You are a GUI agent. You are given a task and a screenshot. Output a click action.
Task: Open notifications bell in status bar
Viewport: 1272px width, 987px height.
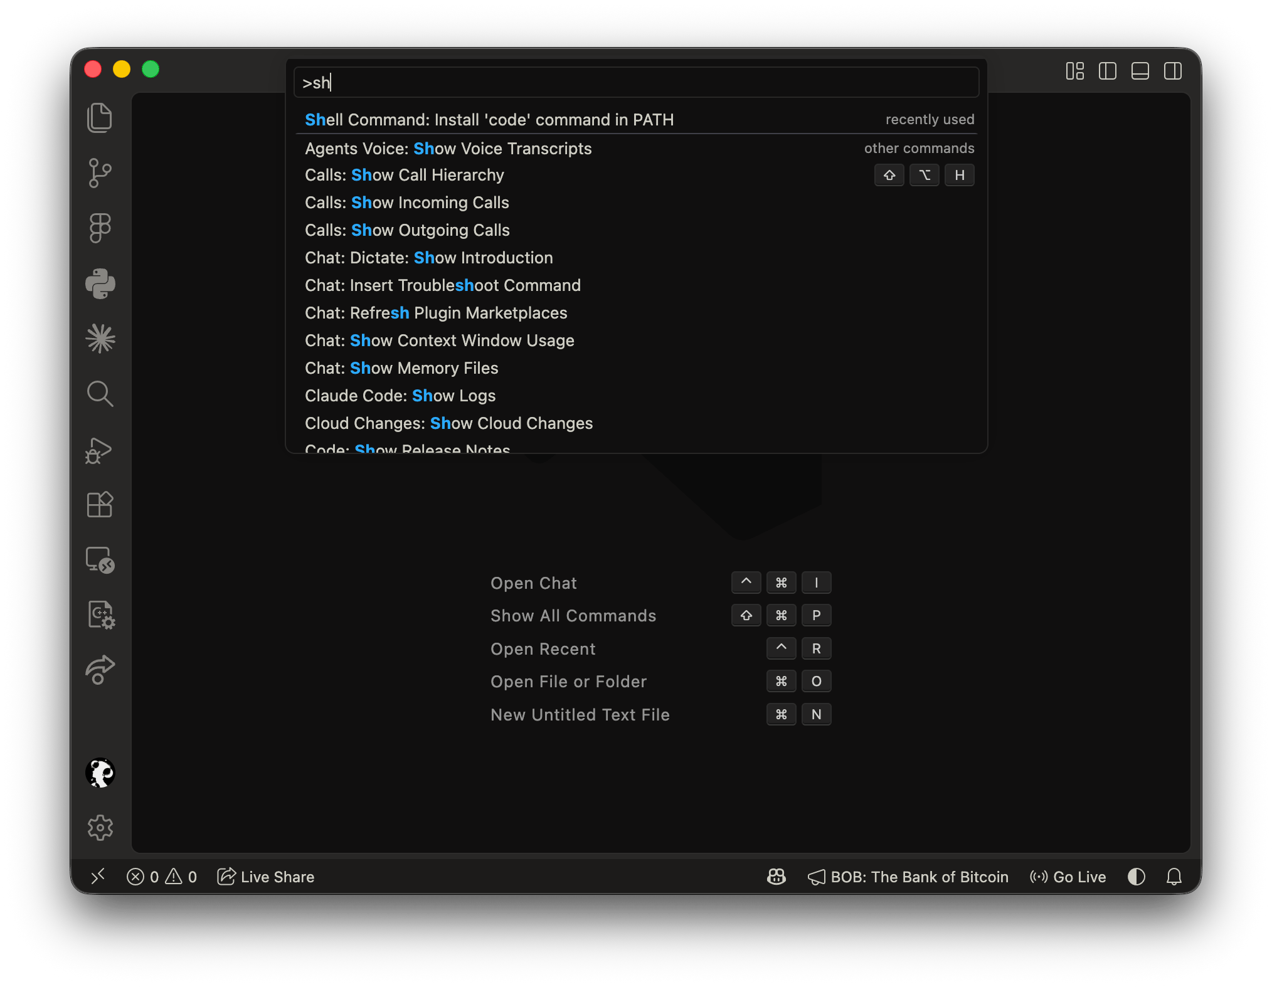(1174, 877)
